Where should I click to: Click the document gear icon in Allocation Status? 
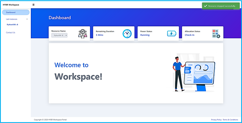(216, 34)
